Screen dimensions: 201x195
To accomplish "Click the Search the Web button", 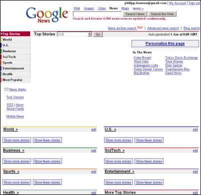I will pos(162,14).
